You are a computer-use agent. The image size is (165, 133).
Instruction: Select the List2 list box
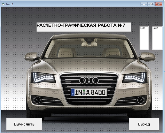coord(157,38)
